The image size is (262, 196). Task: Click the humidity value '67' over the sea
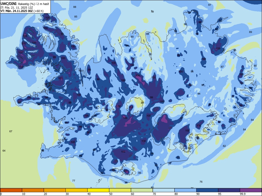click(11, 131)
